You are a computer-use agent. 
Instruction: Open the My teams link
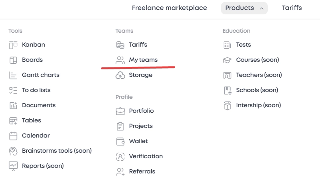click(143, 60)
